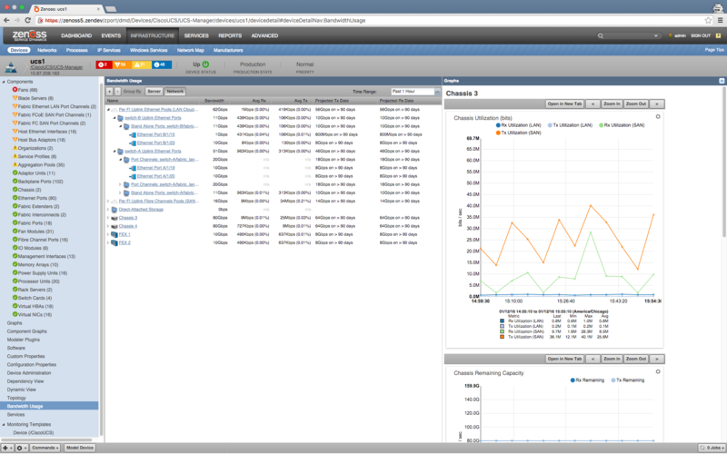This screenshot has height=454, width=727.
Task: Click the port icon for Ethernet Port B/1/15
Action: click(133, 134)
